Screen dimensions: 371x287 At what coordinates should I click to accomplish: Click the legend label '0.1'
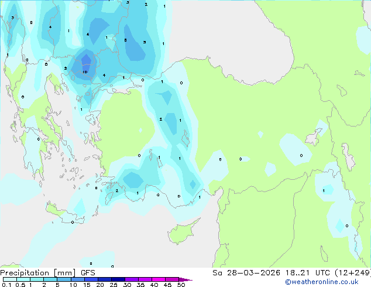click(6, 285)
